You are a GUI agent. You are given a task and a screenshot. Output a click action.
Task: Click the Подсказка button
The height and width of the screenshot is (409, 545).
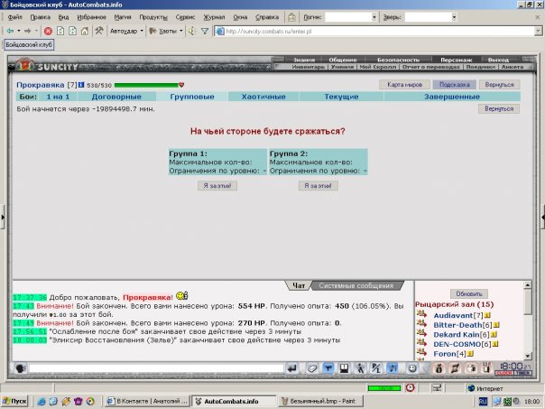pyautogui.click(x=454, y=85)
